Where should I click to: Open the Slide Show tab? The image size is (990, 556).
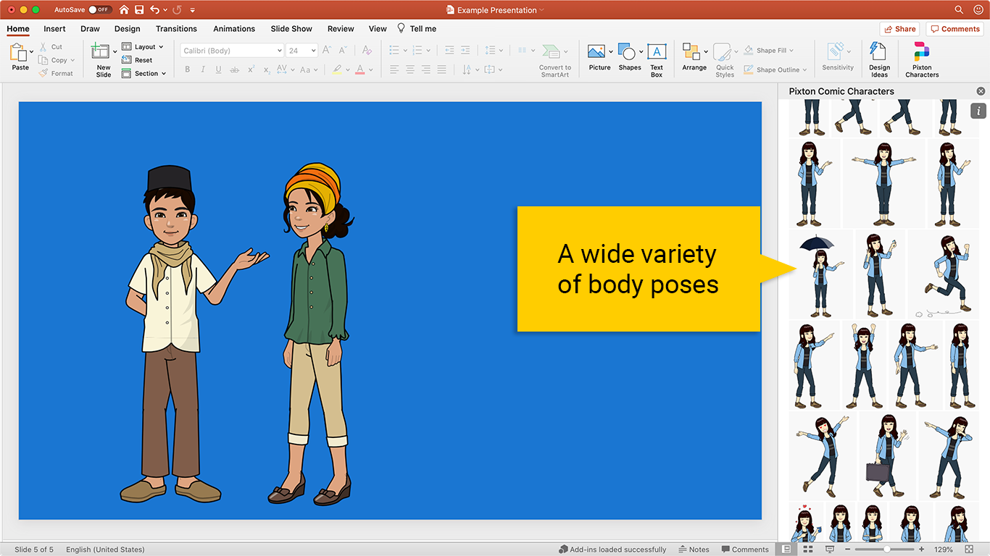(x=291, y=29)
